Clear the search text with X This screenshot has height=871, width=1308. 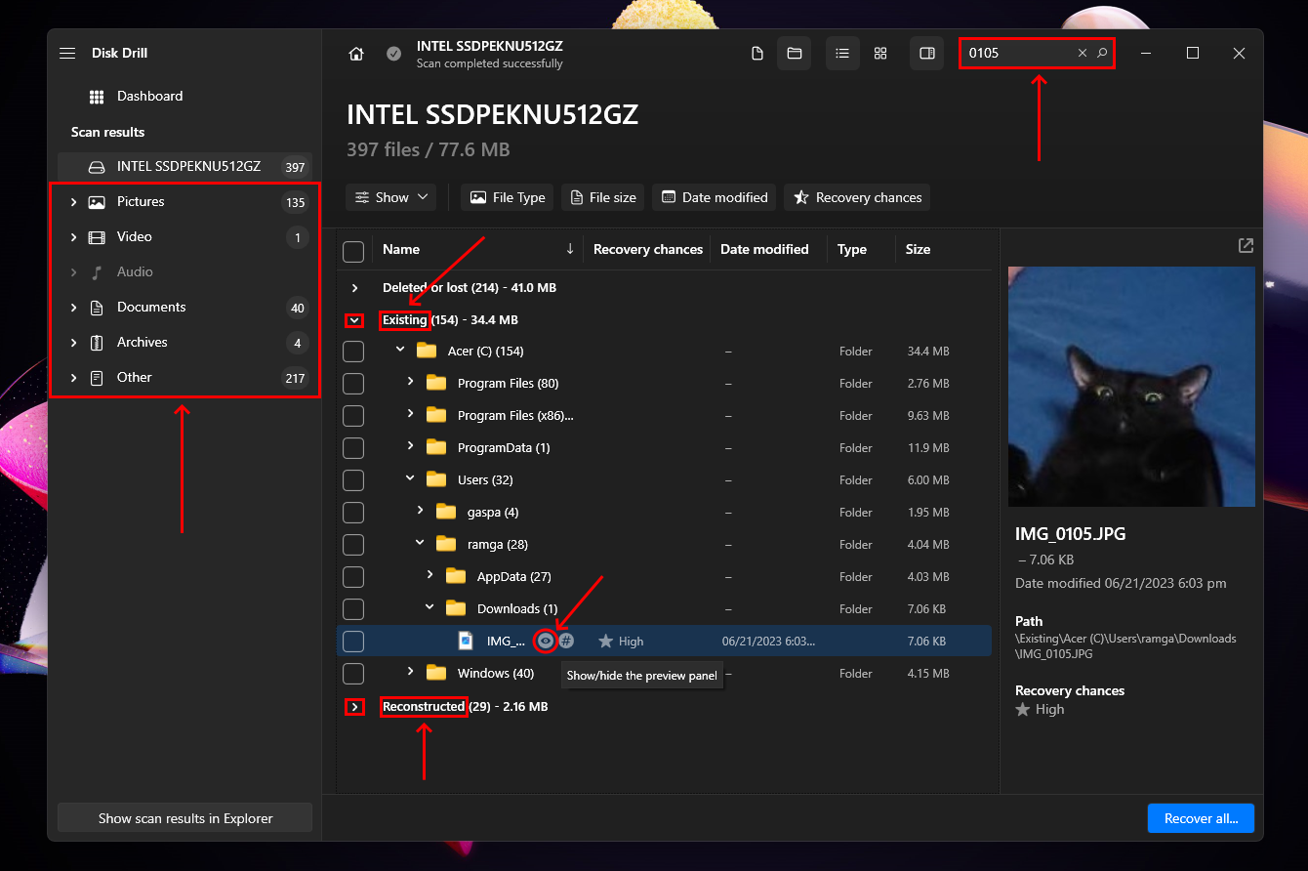(1082, 54)
